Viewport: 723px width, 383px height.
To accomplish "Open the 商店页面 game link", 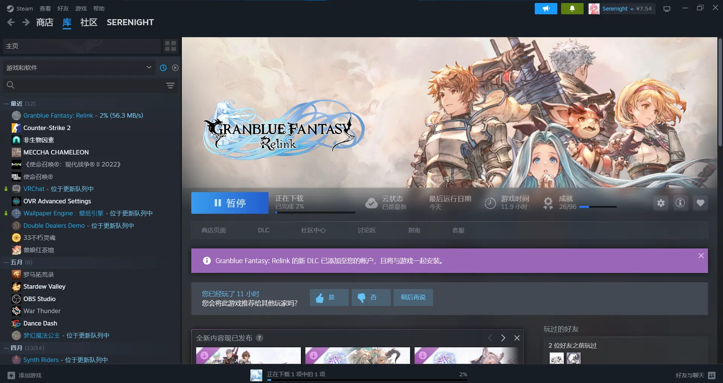I will (214, 230).
